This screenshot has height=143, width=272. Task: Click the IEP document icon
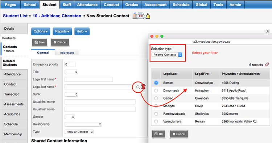point(141,16)
